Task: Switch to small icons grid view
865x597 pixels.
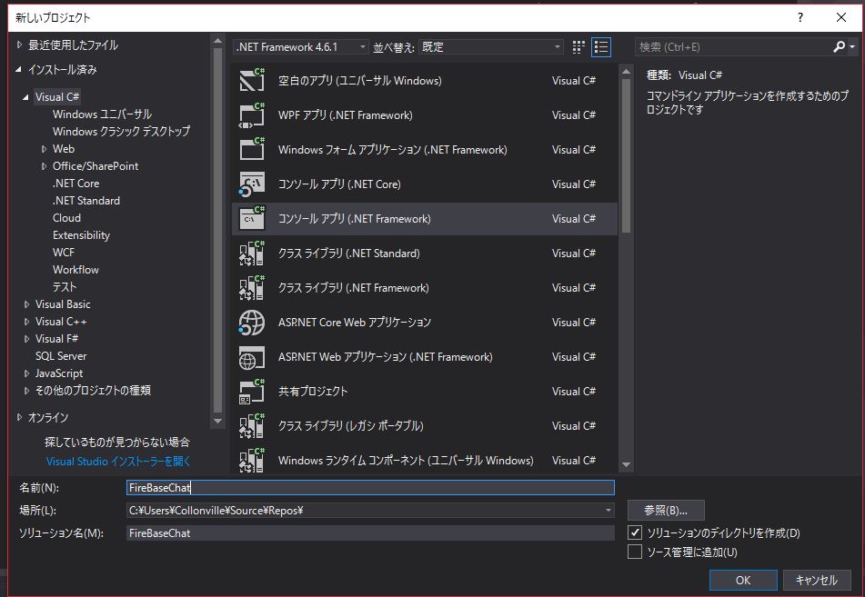Action: [x=578, y=47]
